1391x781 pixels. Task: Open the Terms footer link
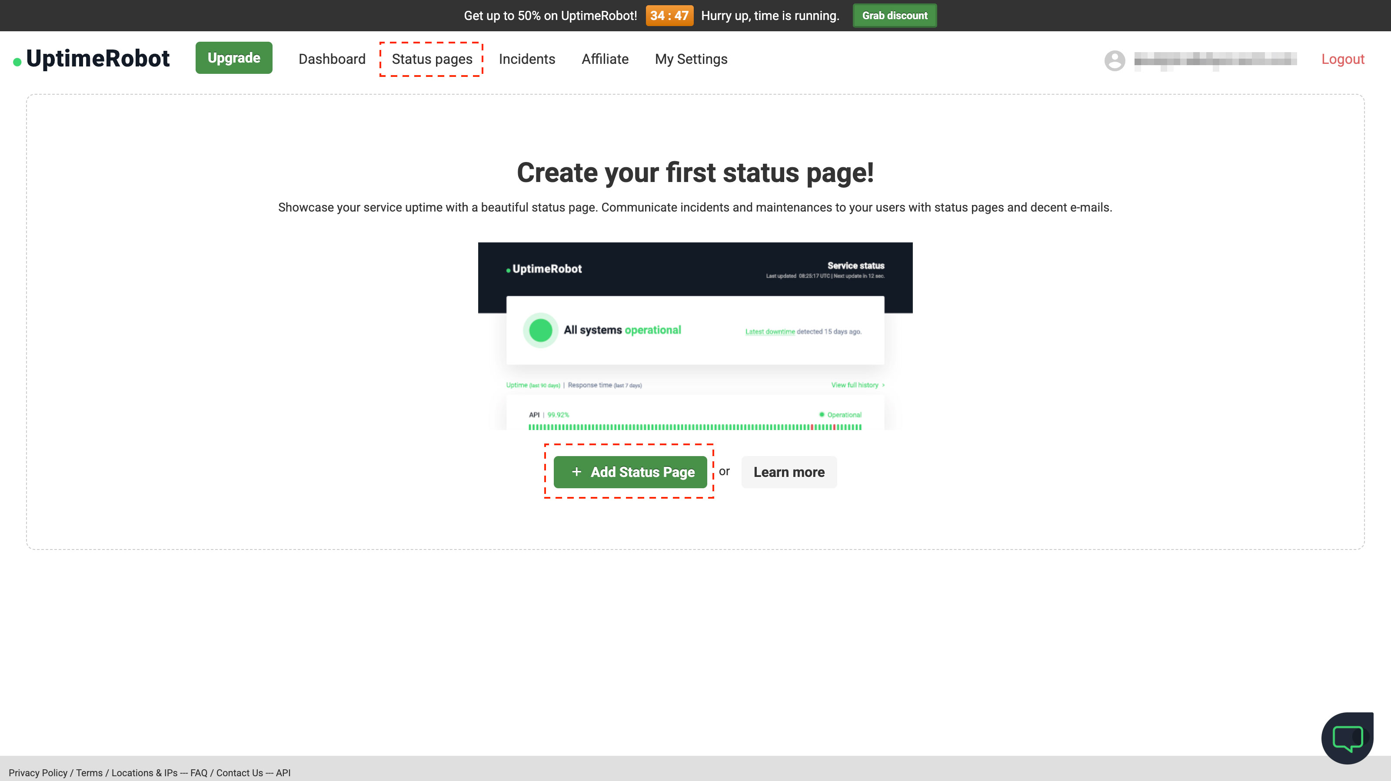(89, 773)
